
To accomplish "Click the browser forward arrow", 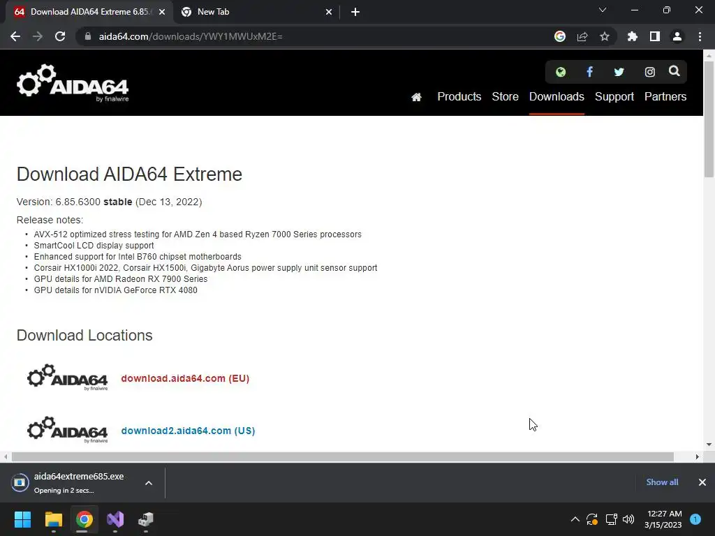I will [x=38, y=36].
